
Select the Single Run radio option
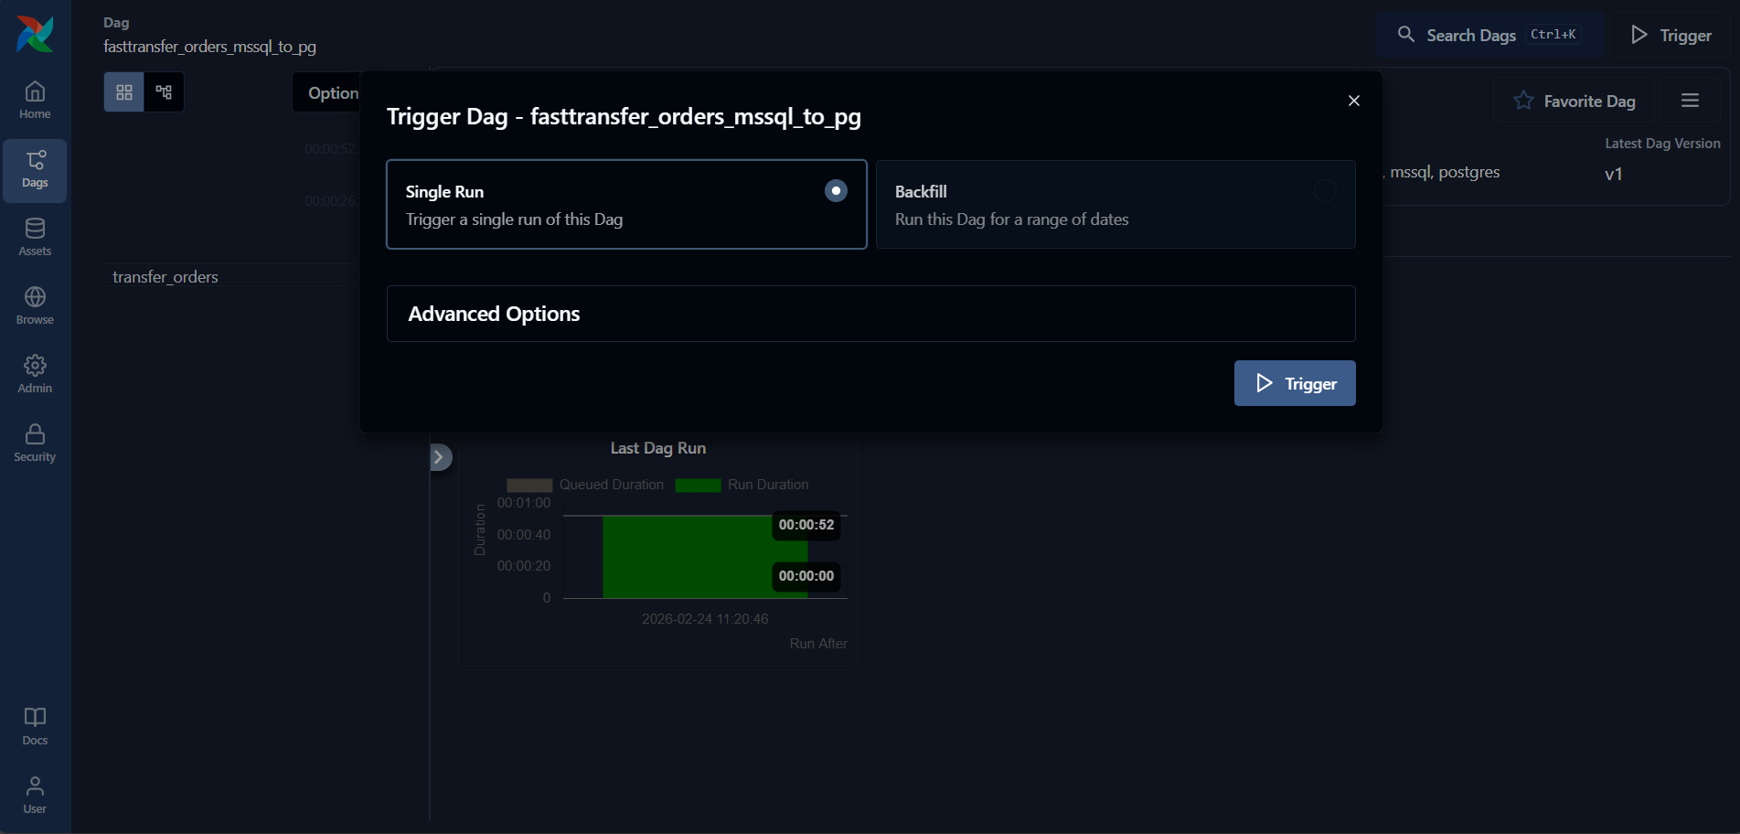pos(835,191)
